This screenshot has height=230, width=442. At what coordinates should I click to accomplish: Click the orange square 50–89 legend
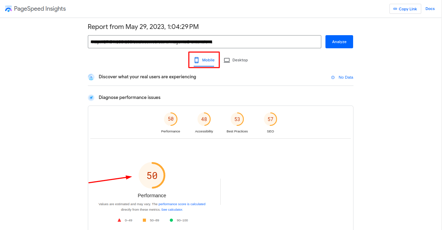144,220
